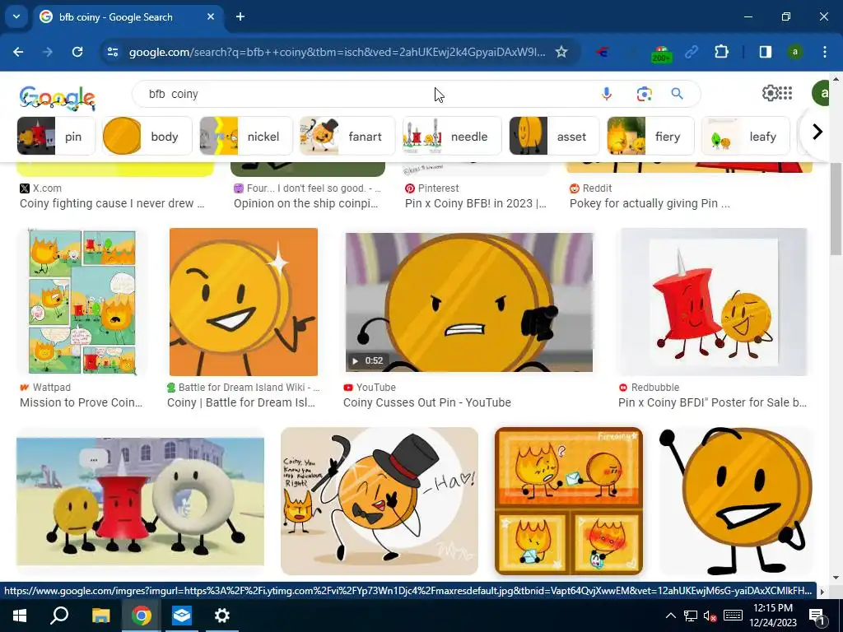Filter images by the leafy chip

pos(746,136)
